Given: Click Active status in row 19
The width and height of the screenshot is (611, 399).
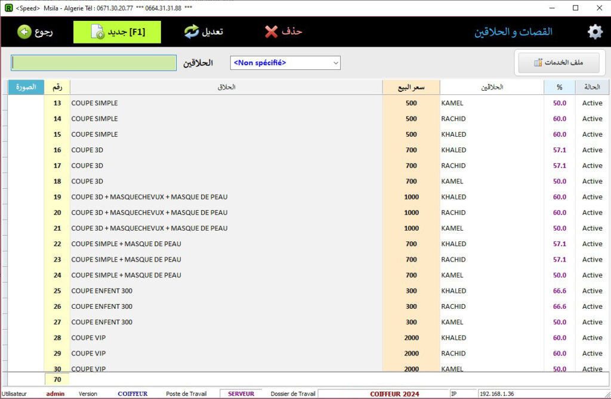Looking at the screenshot, I should pyautogui.click(x=592, y=197).
